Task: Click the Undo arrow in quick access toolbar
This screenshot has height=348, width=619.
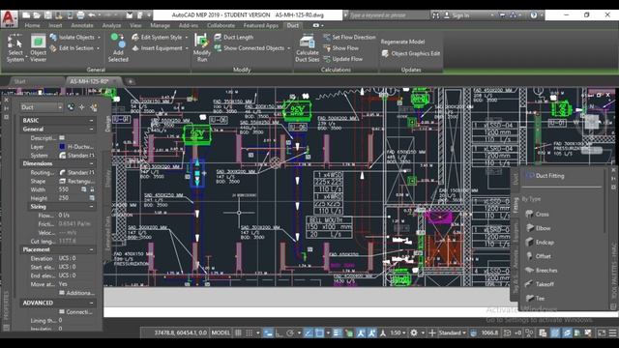Action: click(x=92, y=15)
